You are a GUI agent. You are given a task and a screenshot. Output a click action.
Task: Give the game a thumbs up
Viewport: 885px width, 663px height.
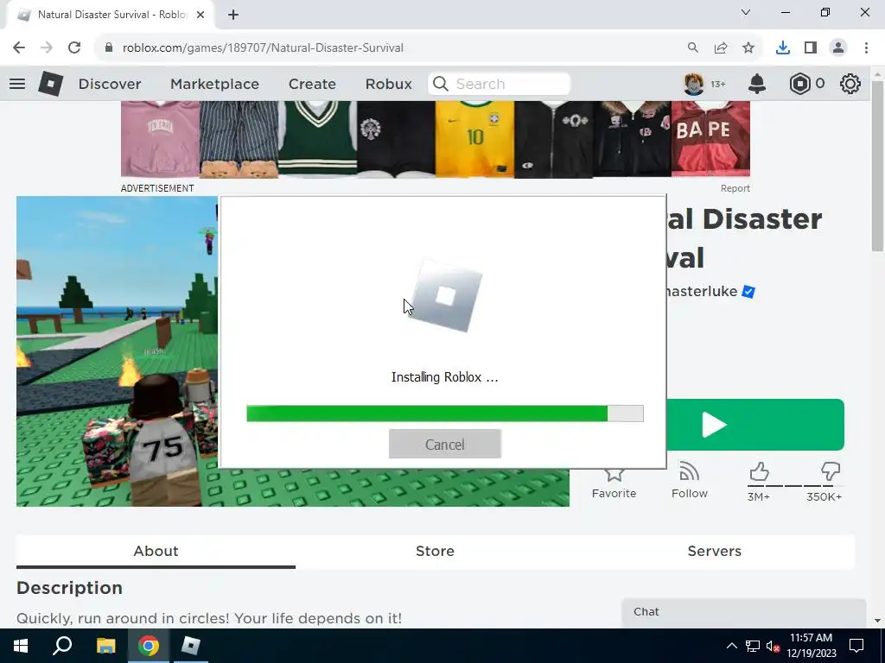pos(759,471)
